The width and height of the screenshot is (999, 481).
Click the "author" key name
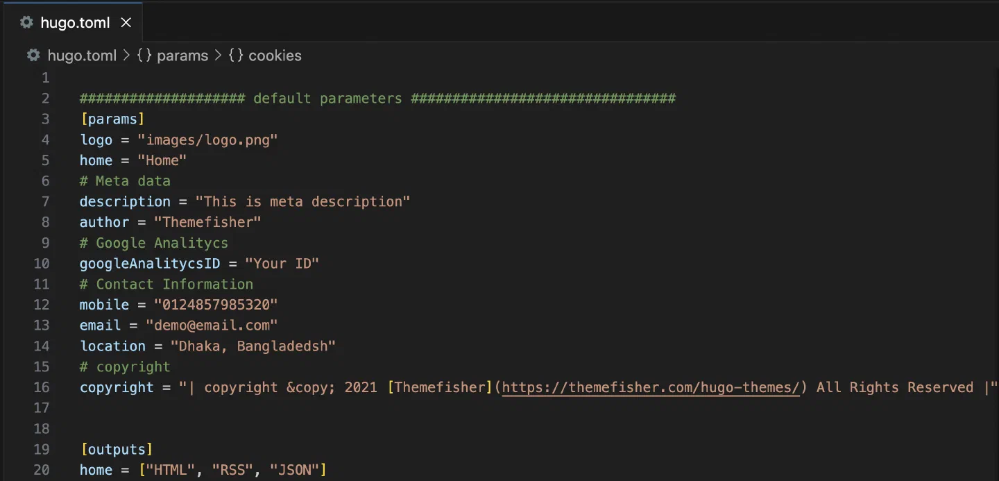tap(105, 222)
